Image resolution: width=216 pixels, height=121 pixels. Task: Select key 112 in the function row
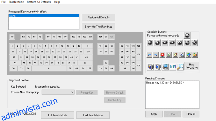(23, 37)
